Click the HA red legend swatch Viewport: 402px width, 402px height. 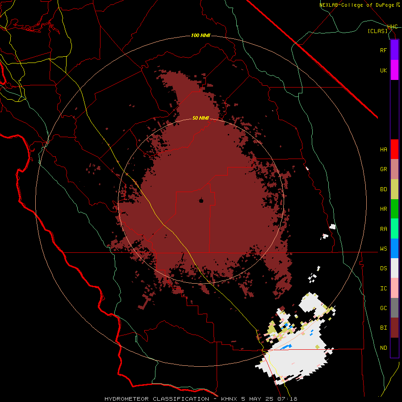(x=394, y=149)
